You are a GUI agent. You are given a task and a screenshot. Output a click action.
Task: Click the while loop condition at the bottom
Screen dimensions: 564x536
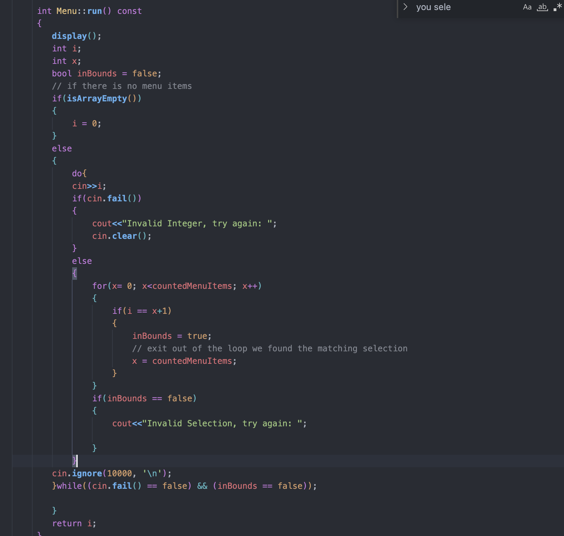(x=184, y=486)
